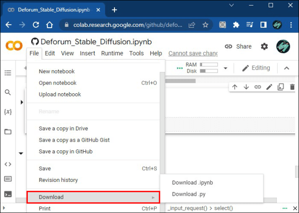The height and width of the screenshot is (213, 299).
Task: Open the Help menu
Action: pyautogui.click(x=156, y=53)
